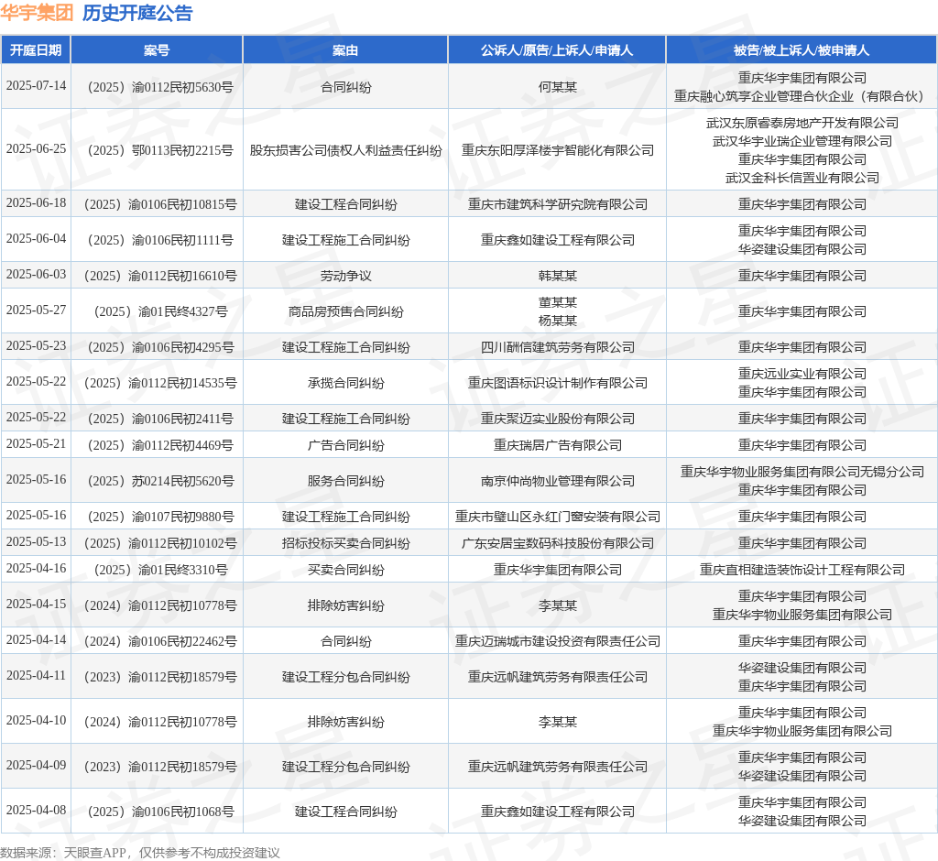This screenshot has width=938, height=861.
Task: Click defendant 武汉东原睿泰房地产开发有限公司
Action: (x=802, y=124)
